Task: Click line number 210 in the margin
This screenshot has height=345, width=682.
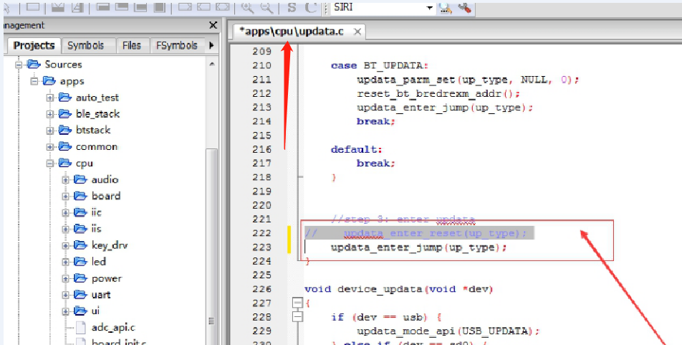Action: tap(262, 65)
